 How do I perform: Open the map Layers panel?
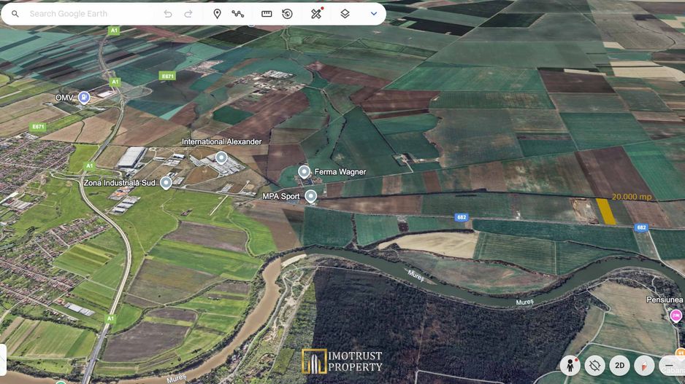pos(345,14)
